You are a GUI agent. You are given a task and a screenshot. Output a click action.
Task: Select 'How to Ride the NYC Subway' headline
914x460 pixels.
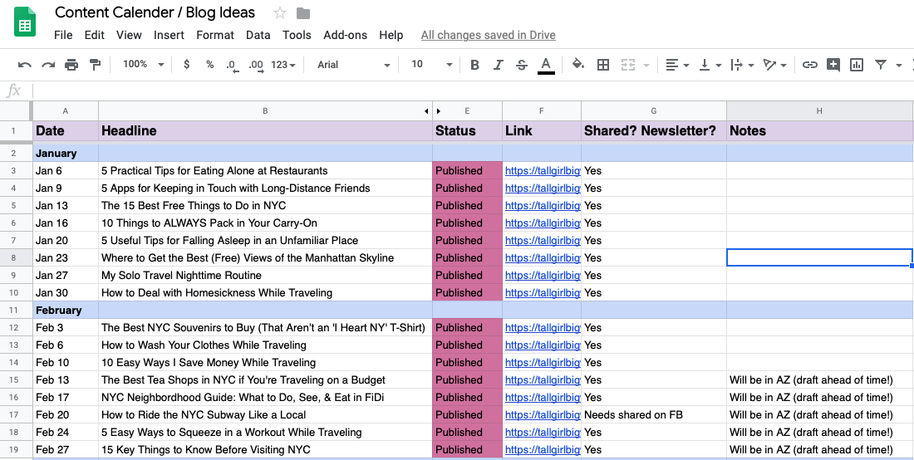pos(265,414)
